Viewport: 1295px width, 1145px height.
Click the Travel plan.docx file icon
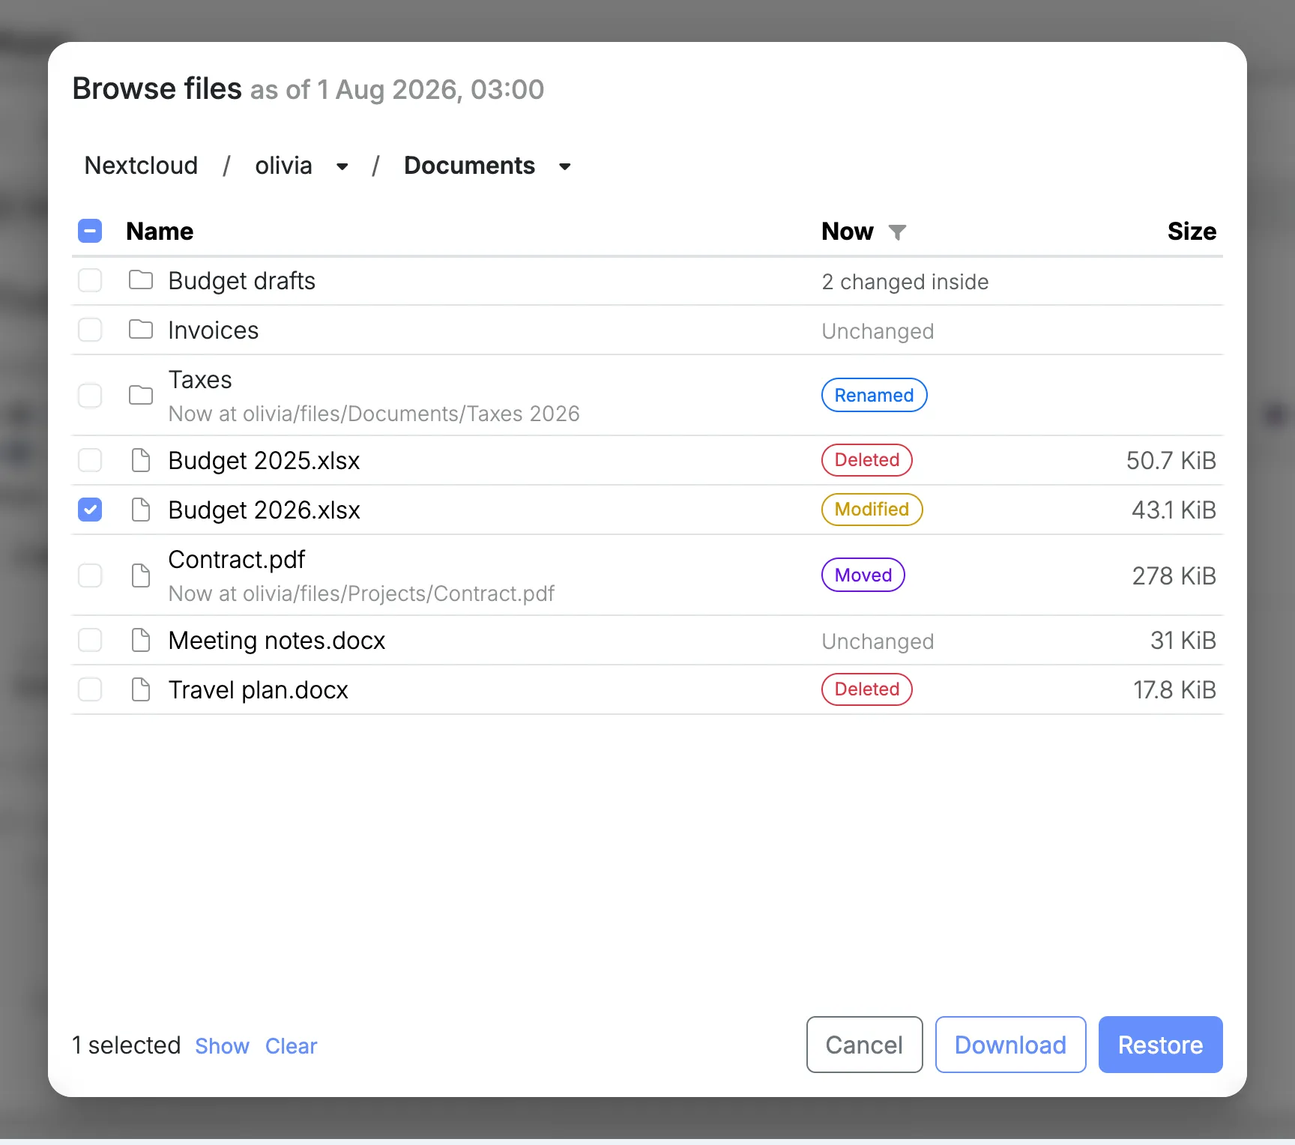[141, 689]
